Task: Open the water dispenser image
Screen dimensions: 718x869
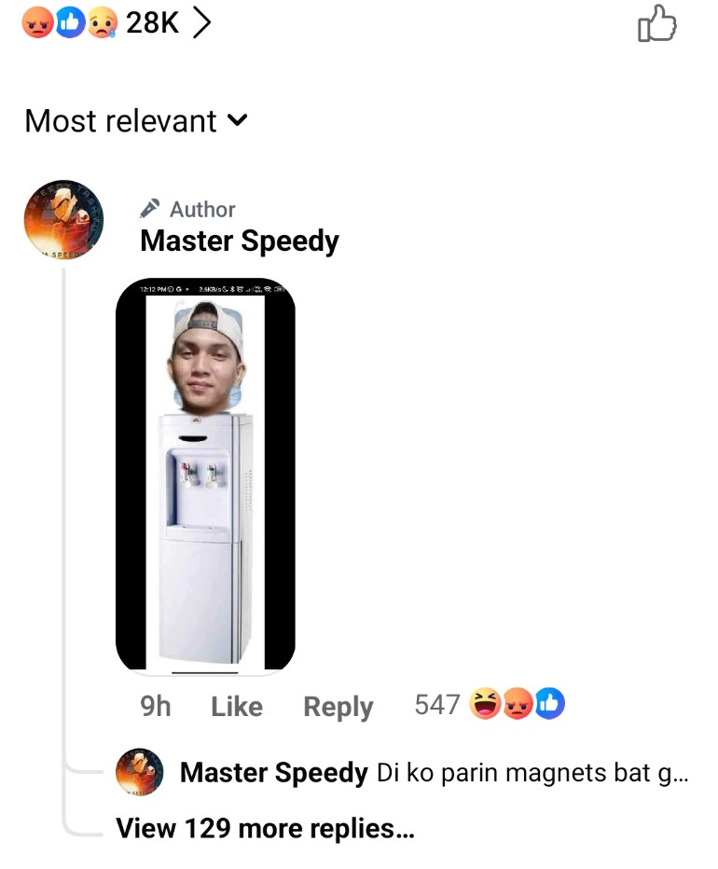Action: coord(205,475)
